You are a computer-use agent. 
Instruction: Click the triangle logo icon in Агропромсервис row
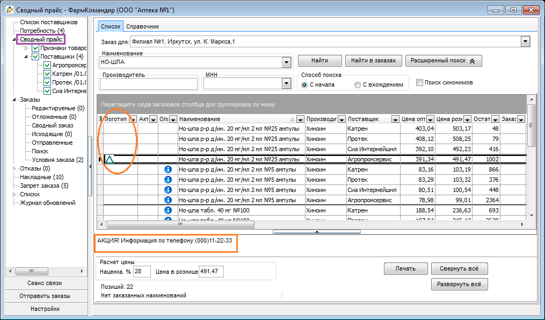[x=110, y=160]
